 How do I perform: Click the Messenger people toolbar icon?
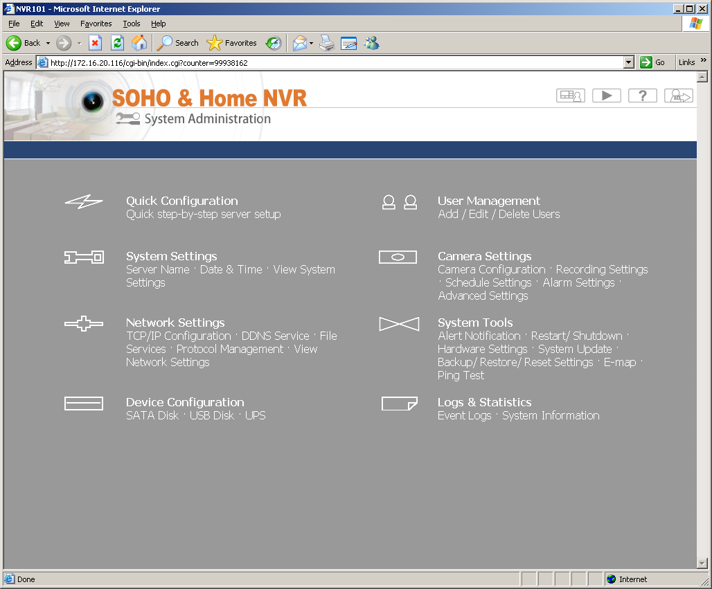(371, 43)
